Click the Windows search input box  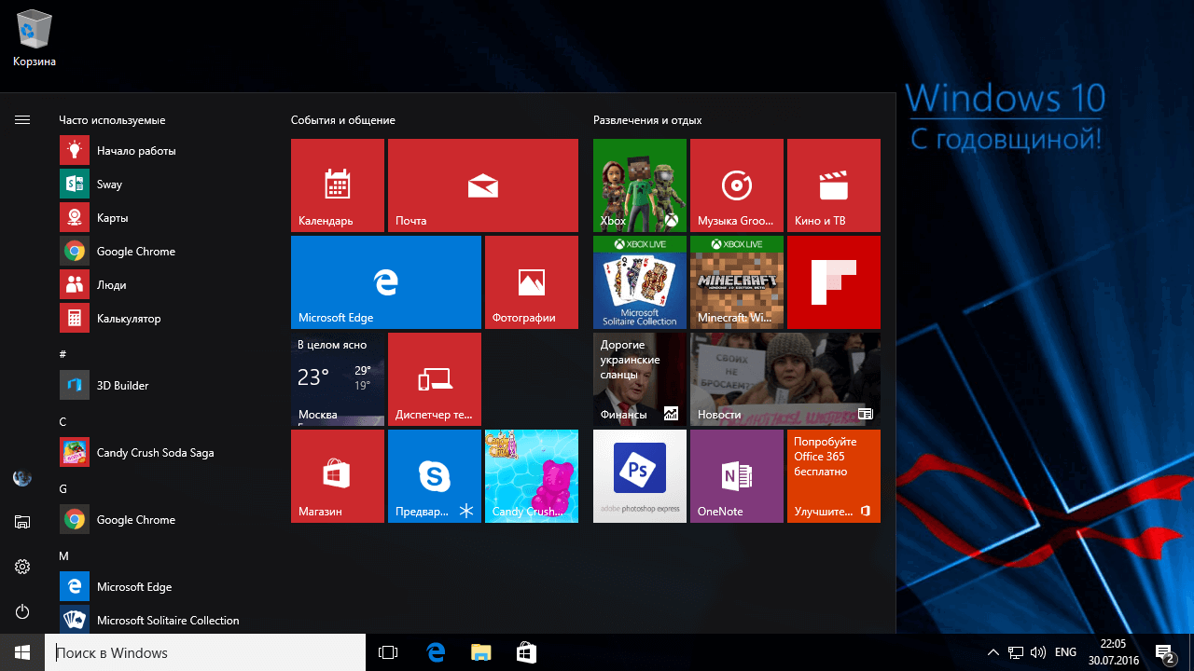point(205,652)
